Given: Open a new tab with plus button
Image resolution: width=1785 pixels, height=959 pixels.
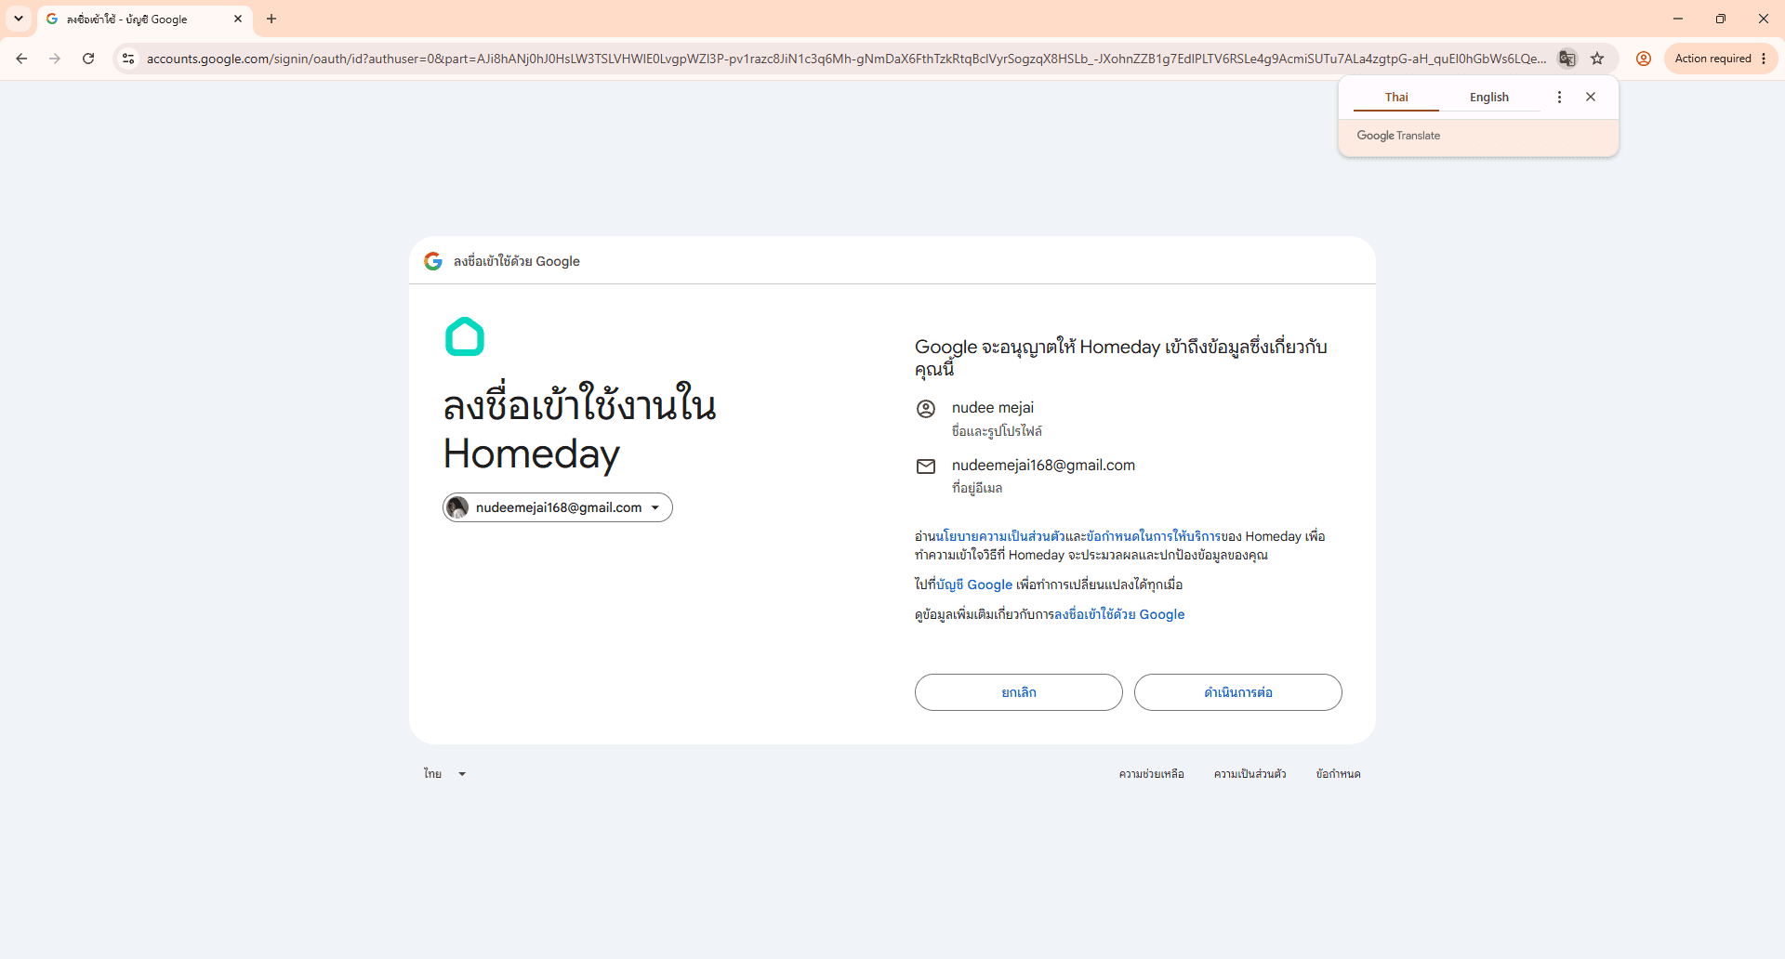Looking at the screenshot, I should pyautogui.click(x=271, y=19).
